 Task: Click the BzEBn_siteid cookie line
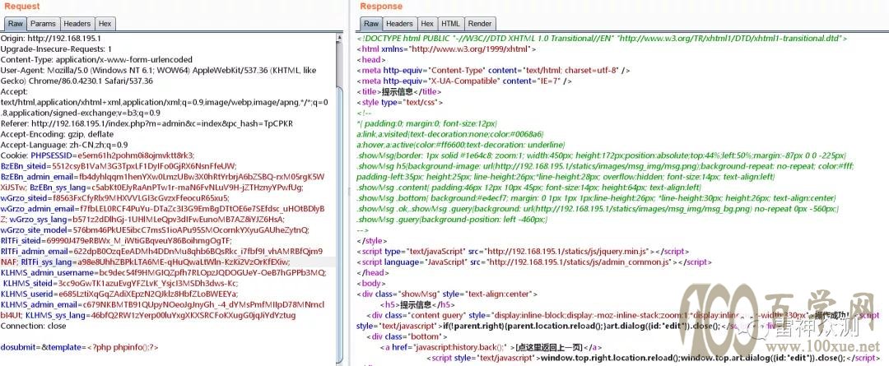point(119,166)
